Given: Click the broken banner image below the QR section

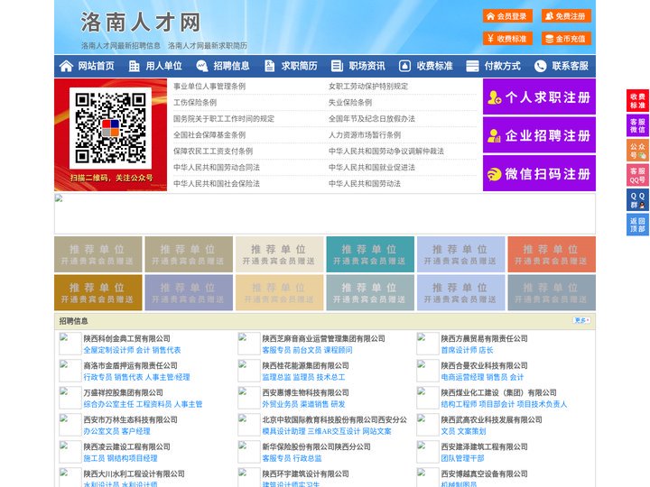Looking at the screenshot, I should click(x=325, y=214).
